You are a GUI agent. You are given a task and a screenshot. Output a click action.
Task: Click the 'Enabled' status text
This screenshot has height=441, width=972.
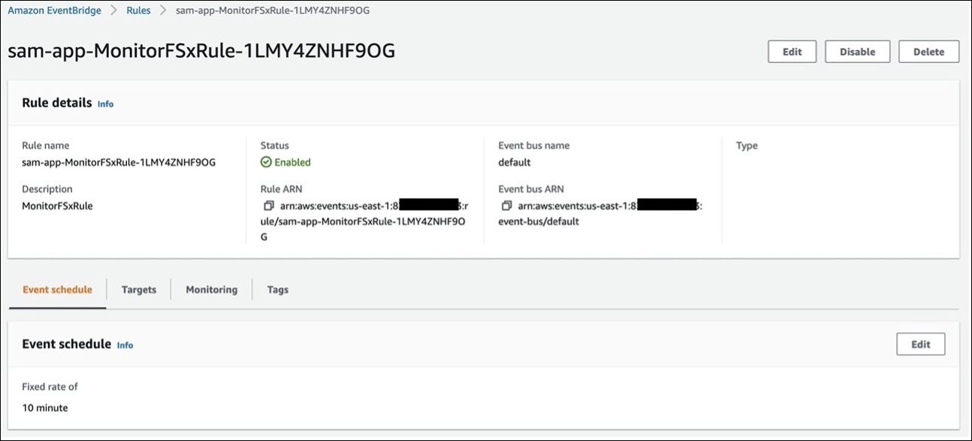coord(292,162)
